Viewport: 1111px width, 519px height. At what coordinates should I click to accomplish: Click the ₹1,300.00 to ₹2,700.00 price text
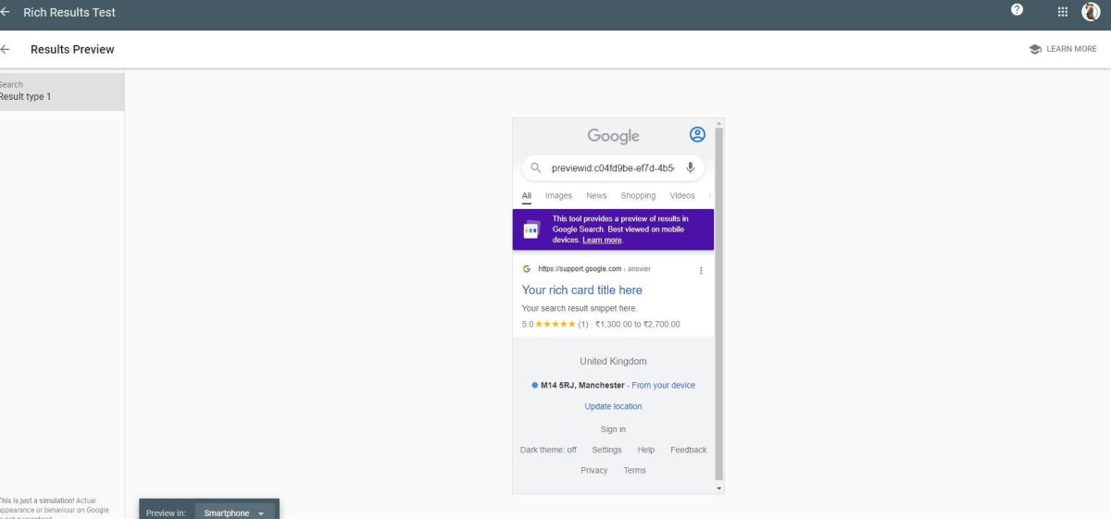pos(638,325)
